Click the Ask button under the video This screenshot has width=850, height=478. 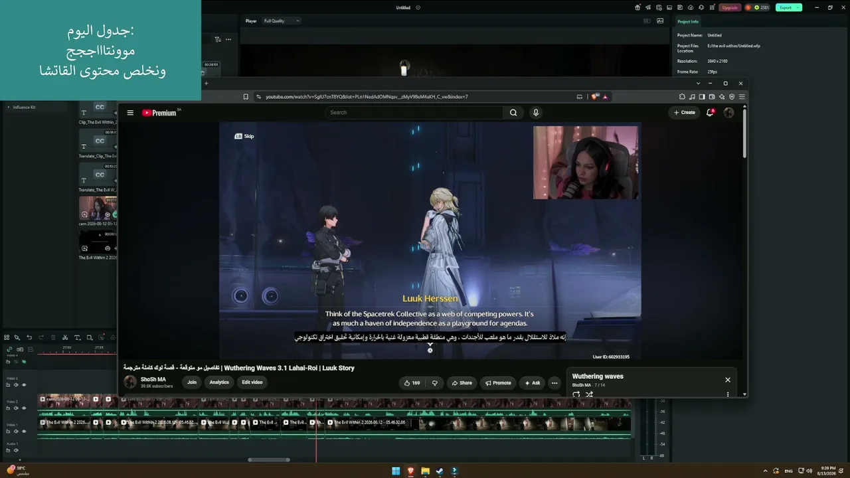(533, 383)
